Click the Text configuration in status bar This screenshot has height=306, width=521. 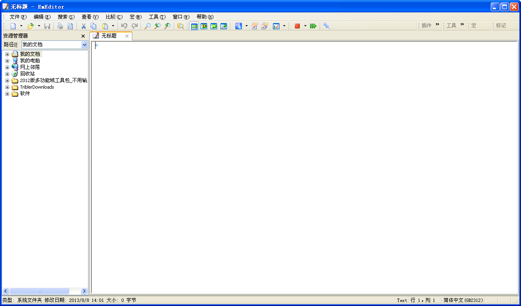tap(402, 300)
